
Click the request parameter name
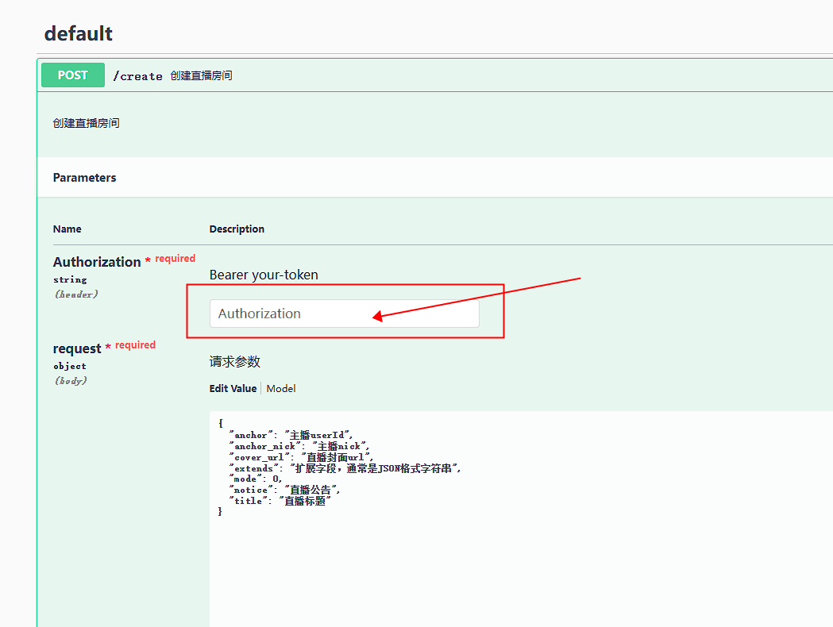pyautogui.click(x=77, y=348)
